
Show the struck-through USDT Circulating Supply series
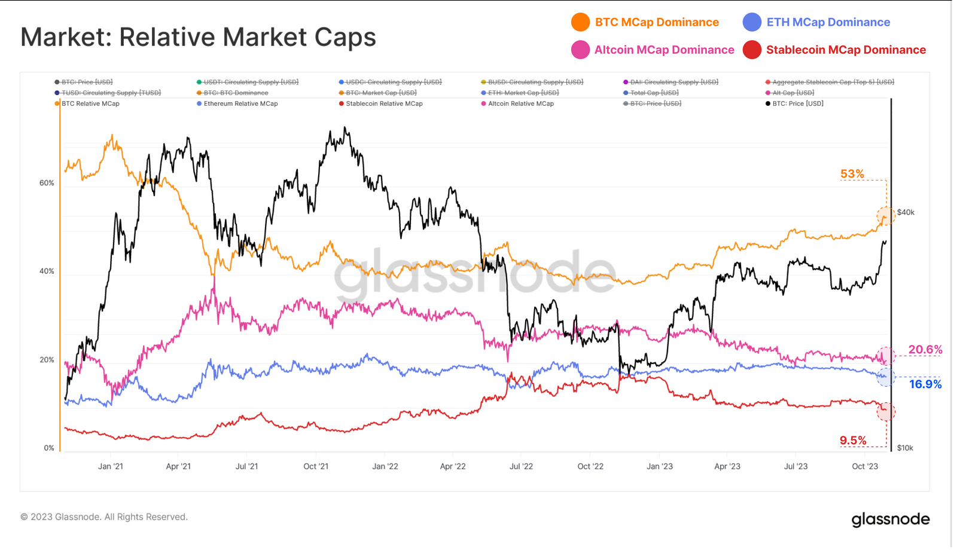(251, 82)
